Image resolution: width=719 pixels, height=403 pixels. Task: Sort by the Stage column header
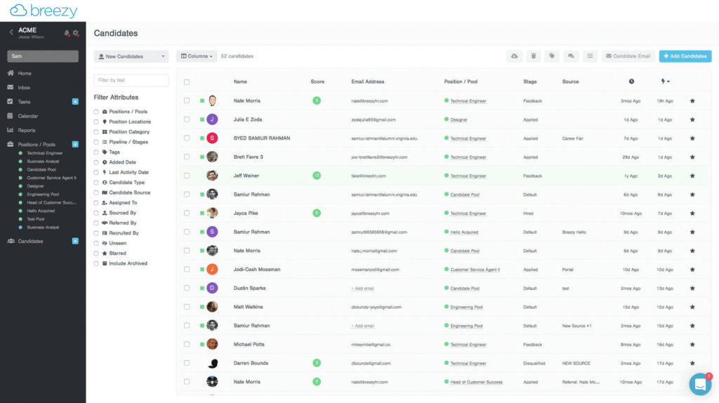529,81
